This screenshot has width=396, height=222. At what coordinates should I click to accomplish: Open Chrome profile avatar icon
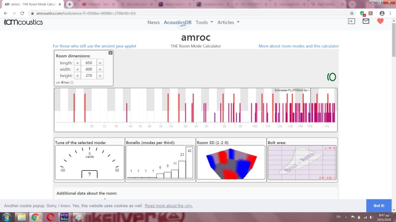tap(382, 13)
